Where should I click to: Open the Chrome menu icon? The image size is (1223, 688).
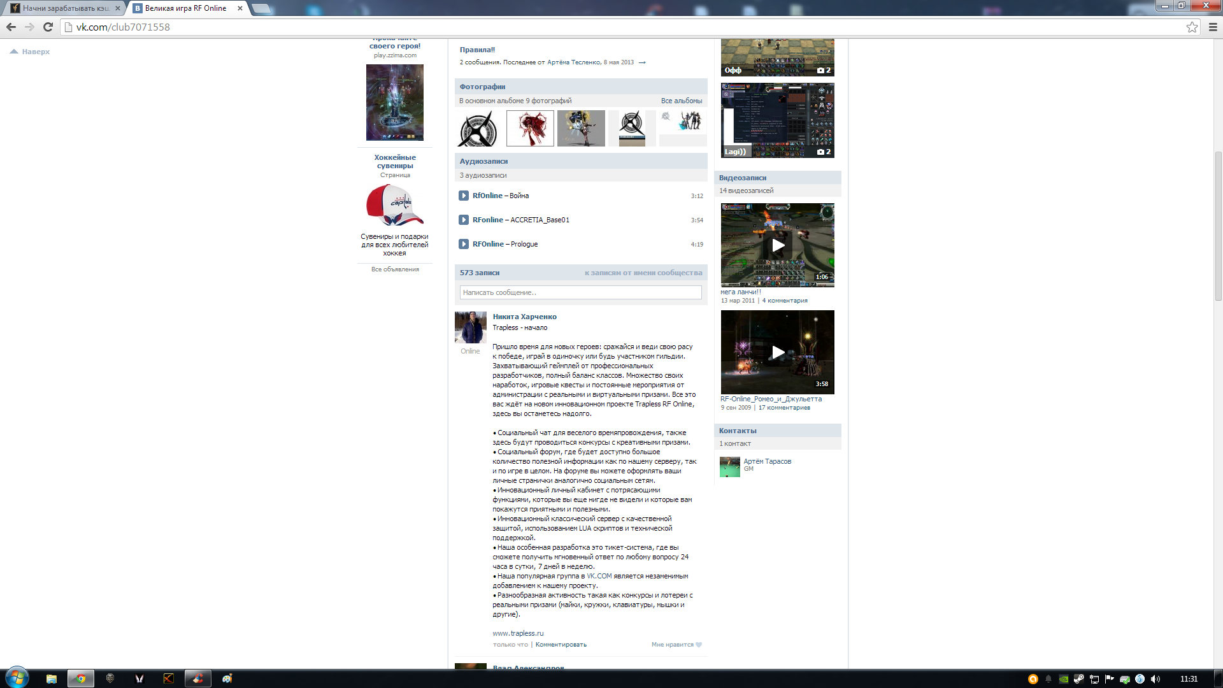coord(1213,27)
